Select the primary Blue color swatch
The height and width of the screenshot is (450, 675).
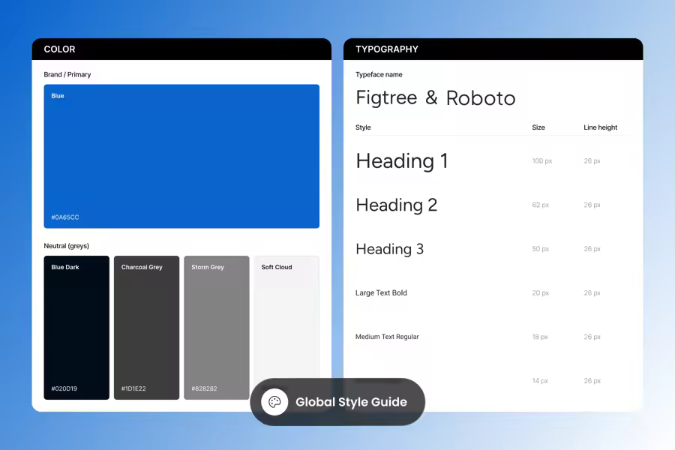181,156
